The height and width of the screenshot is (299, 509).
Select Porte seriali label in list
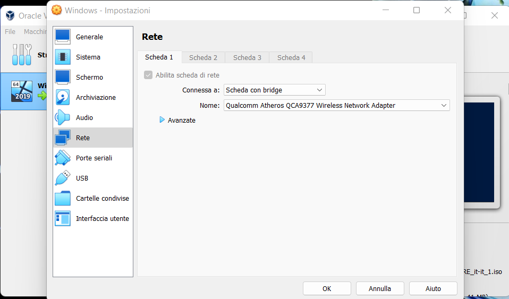94,158
